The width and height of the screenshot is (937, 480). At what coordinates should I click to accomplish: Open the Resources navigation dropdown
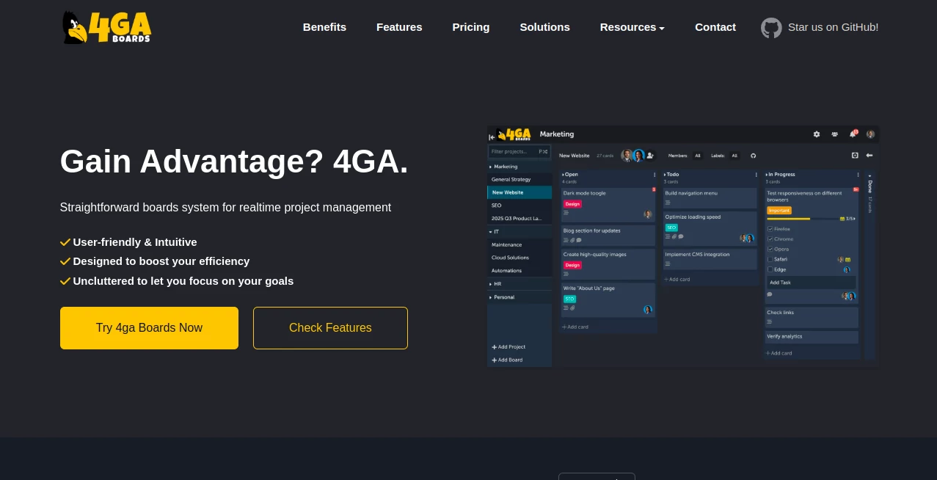tap(632, 27)
